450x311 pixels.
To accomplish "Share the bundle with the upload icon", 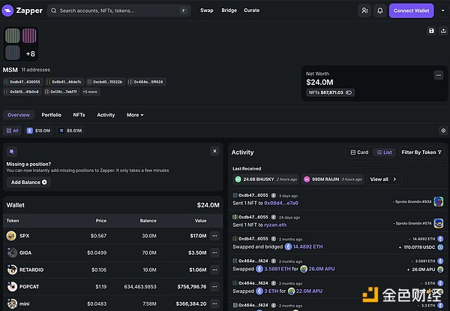I will click(x=443, y=31).
